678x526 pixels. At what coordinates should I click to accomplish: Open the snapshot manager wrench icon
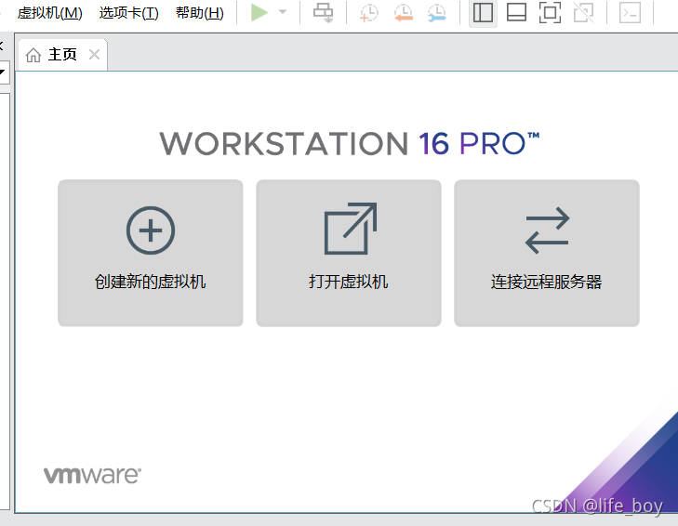[437, 12]
